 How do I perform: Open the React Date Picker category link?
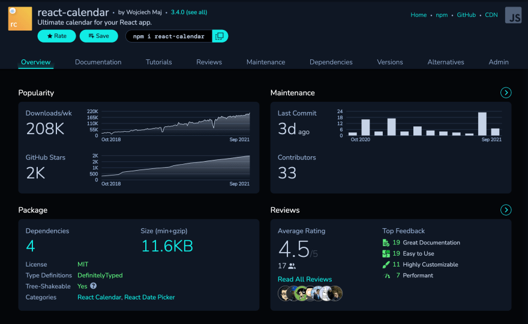[149, 297]
